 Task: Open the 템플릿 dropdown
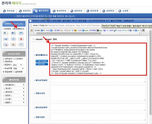pos(14,102)
